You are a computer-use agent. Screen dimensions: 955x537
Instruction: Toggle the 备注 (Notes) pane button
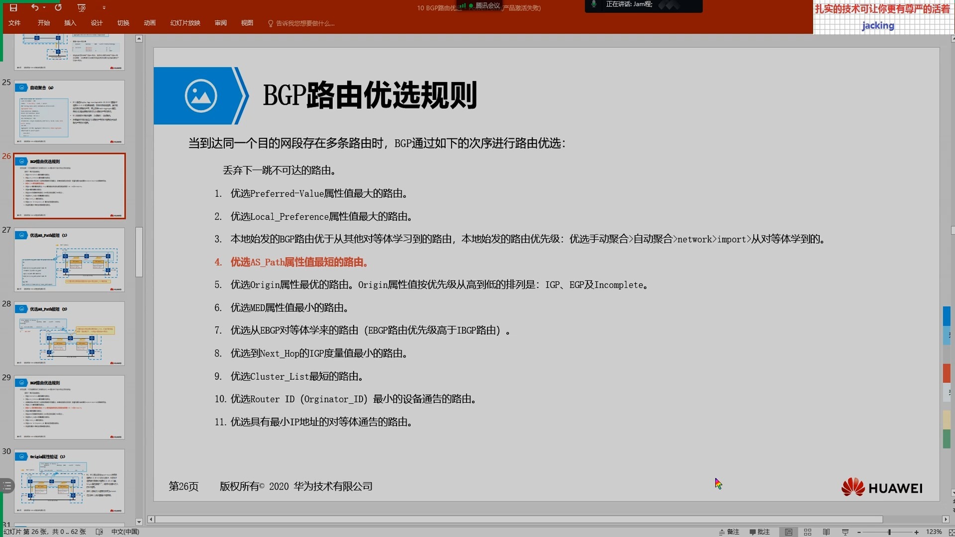729,532
